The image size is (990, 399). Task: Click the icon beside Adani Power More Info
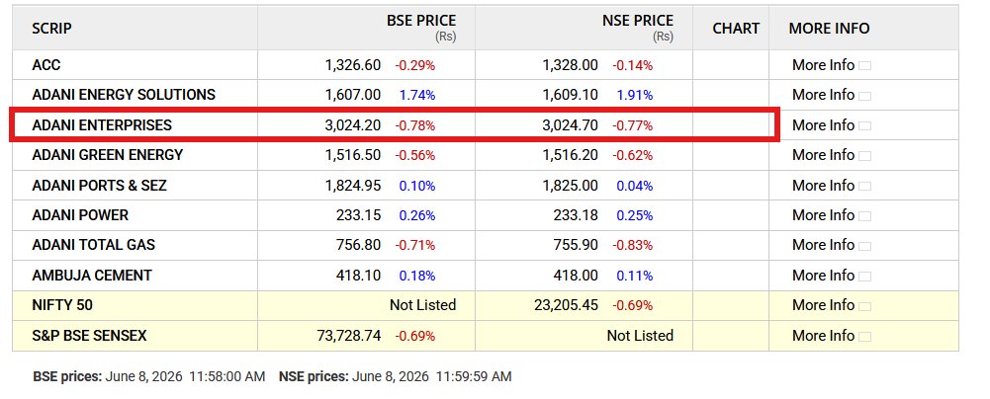click(864, 216)
